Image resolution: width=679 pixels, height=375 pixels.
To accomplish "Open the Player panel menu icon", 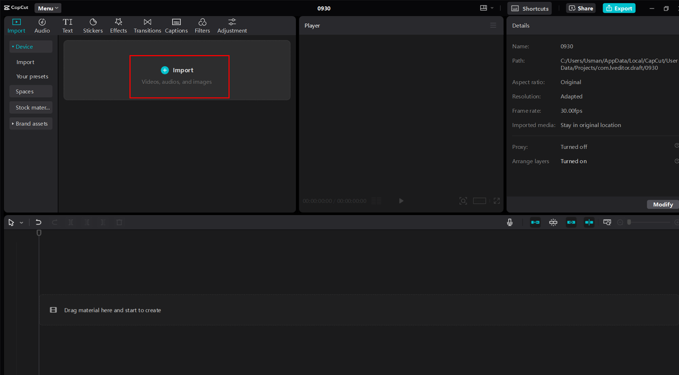I will (x=493, y=25).
